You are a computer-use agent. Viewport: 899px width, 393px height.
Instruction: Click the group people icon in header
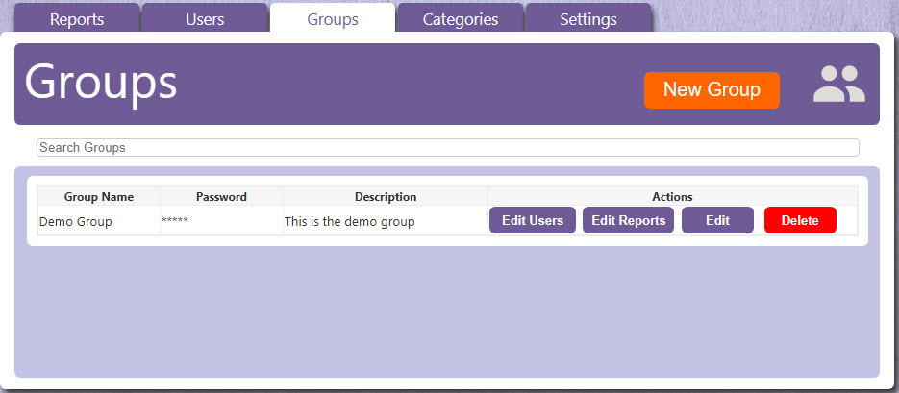tap(838, 84)
